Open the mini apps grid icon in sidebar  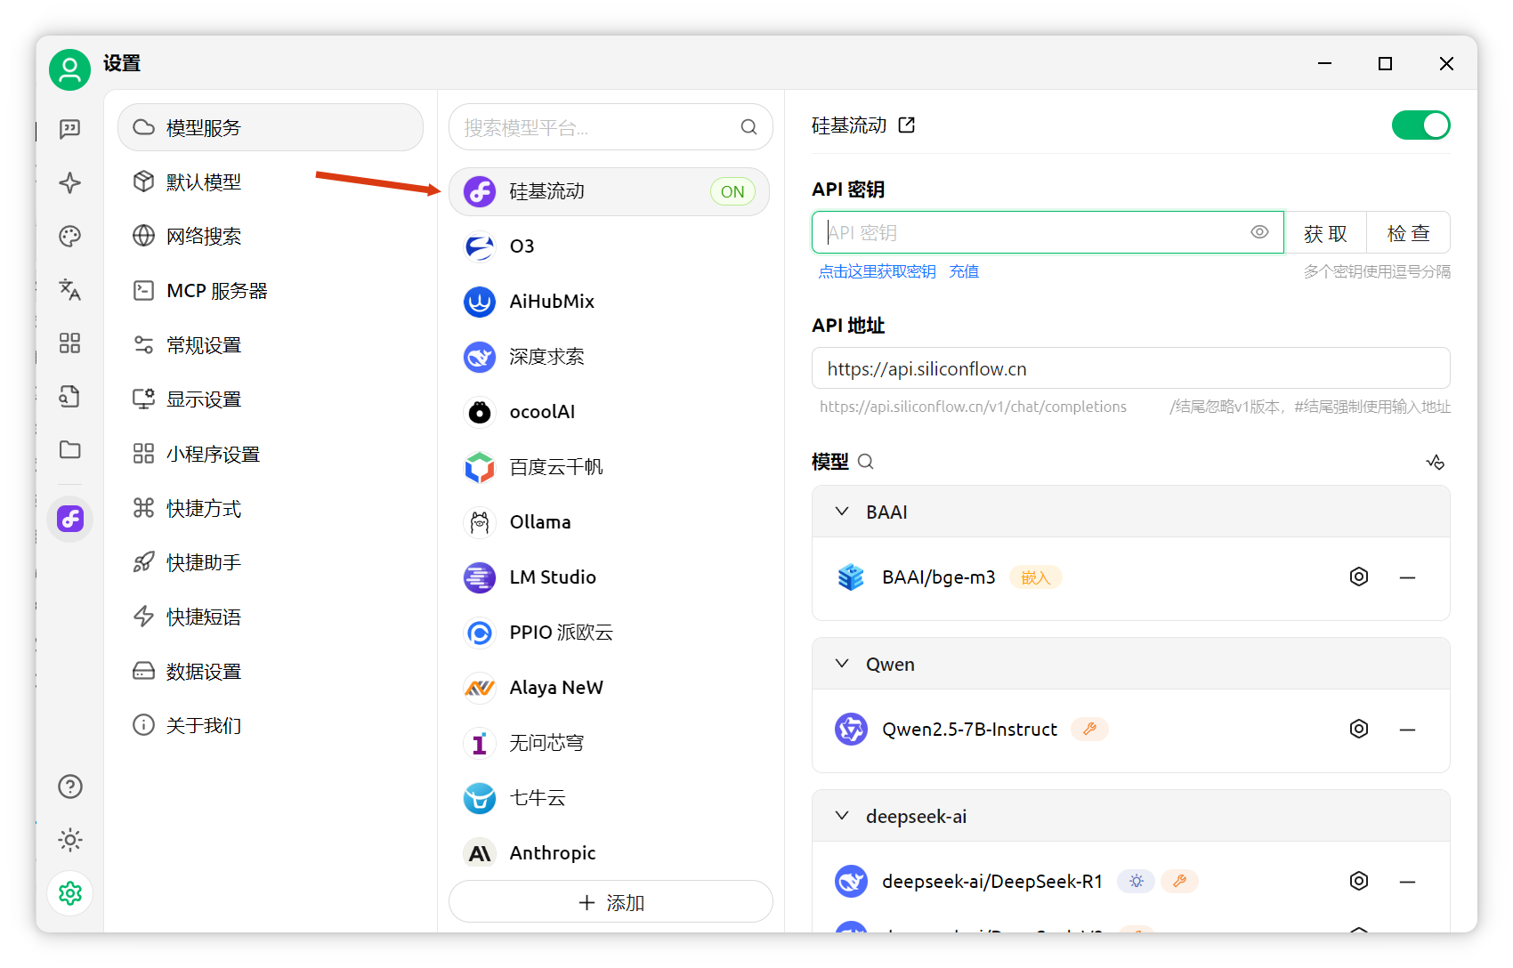69,343
